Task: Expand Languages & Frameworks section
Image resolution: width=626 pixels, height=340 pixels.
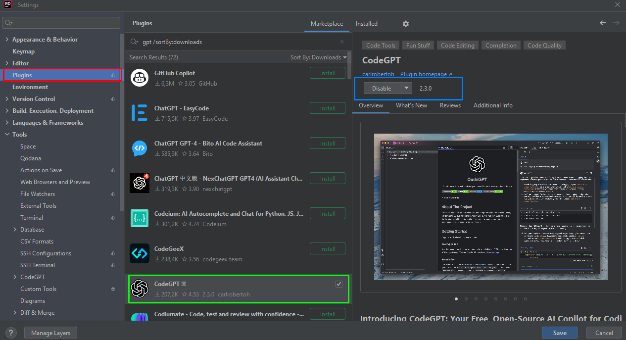Action: tap(7, 123)
